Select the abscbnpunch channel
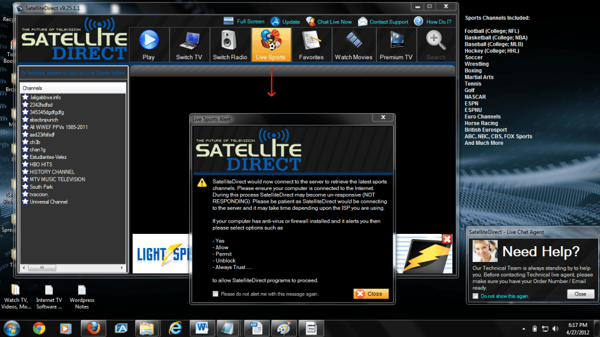The image size is (600, 337). coord(44,120)
